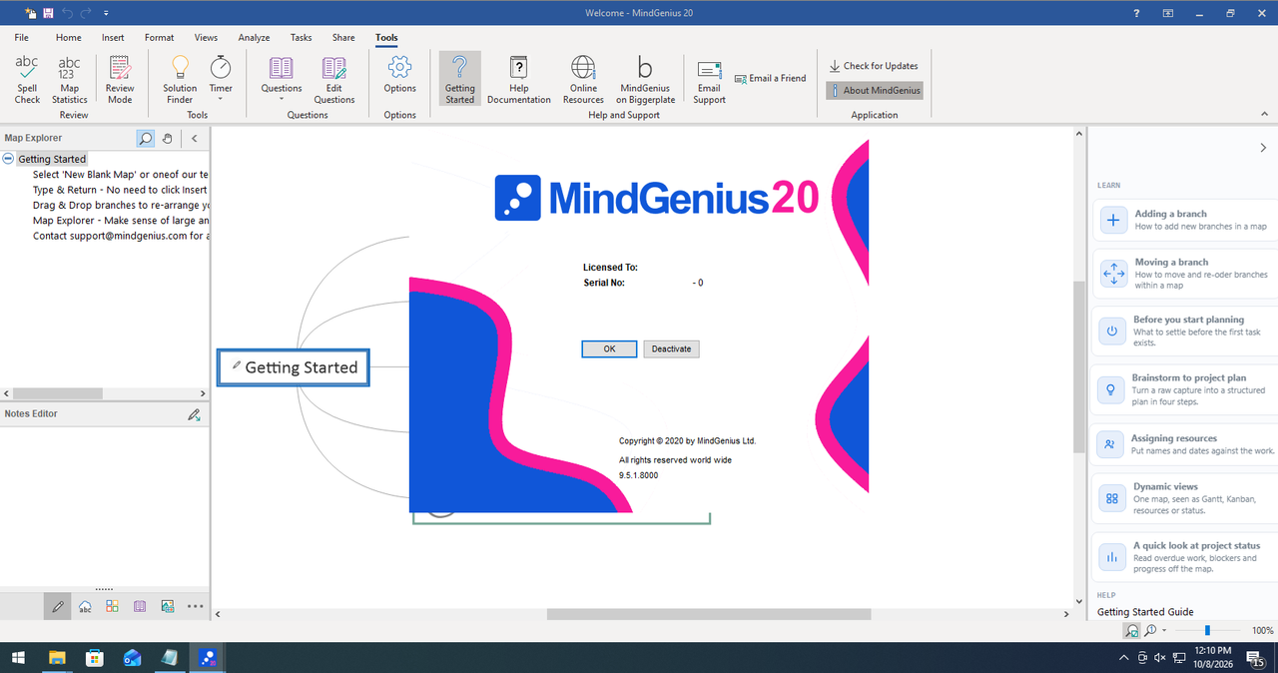Run Spell Check from the Review group
Viewport: 1278px width, 673px height.
[x=27, y=80]
